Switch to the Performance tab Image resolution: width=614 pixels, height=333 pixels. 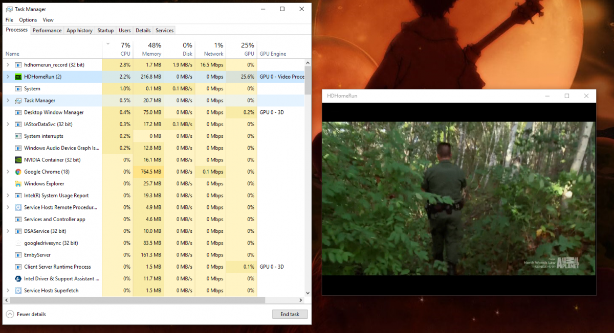click(x=47, y=31)
